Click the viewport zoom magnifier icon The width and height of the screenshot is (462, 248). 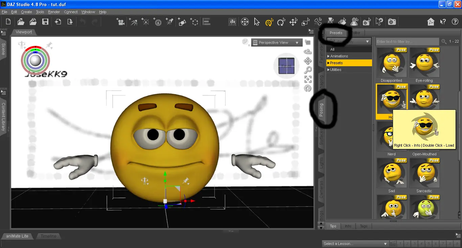(308, 70)
